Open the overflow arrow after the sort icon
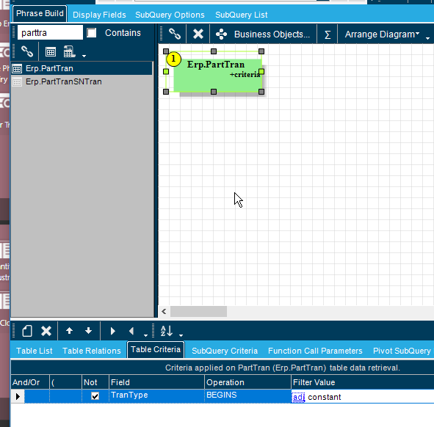434x427 pixels. pos(181,335)
